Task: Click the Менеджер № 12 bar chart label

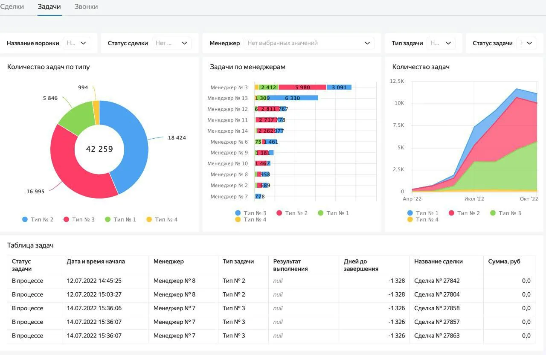Action: point(227,109)
